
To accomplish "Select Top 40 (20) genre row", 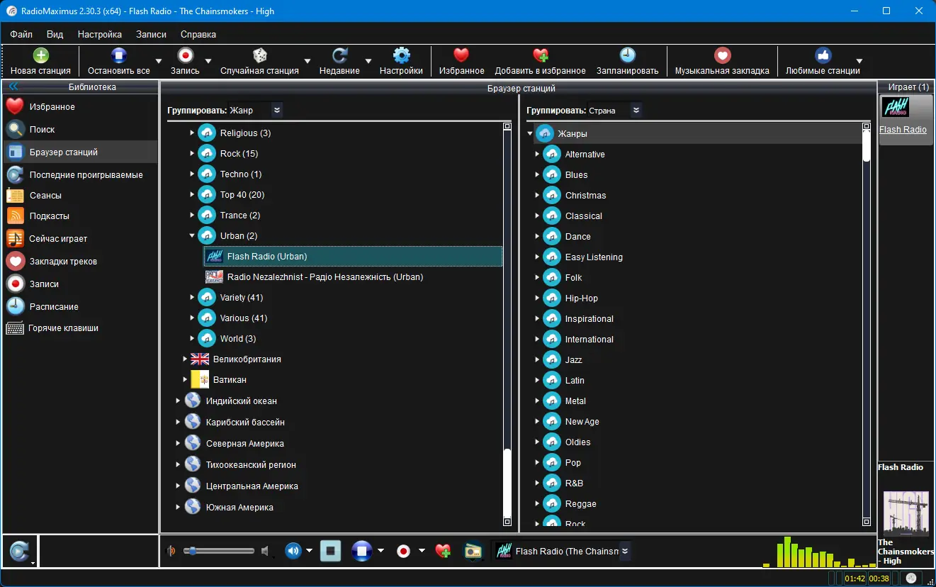I will point(242,195).
